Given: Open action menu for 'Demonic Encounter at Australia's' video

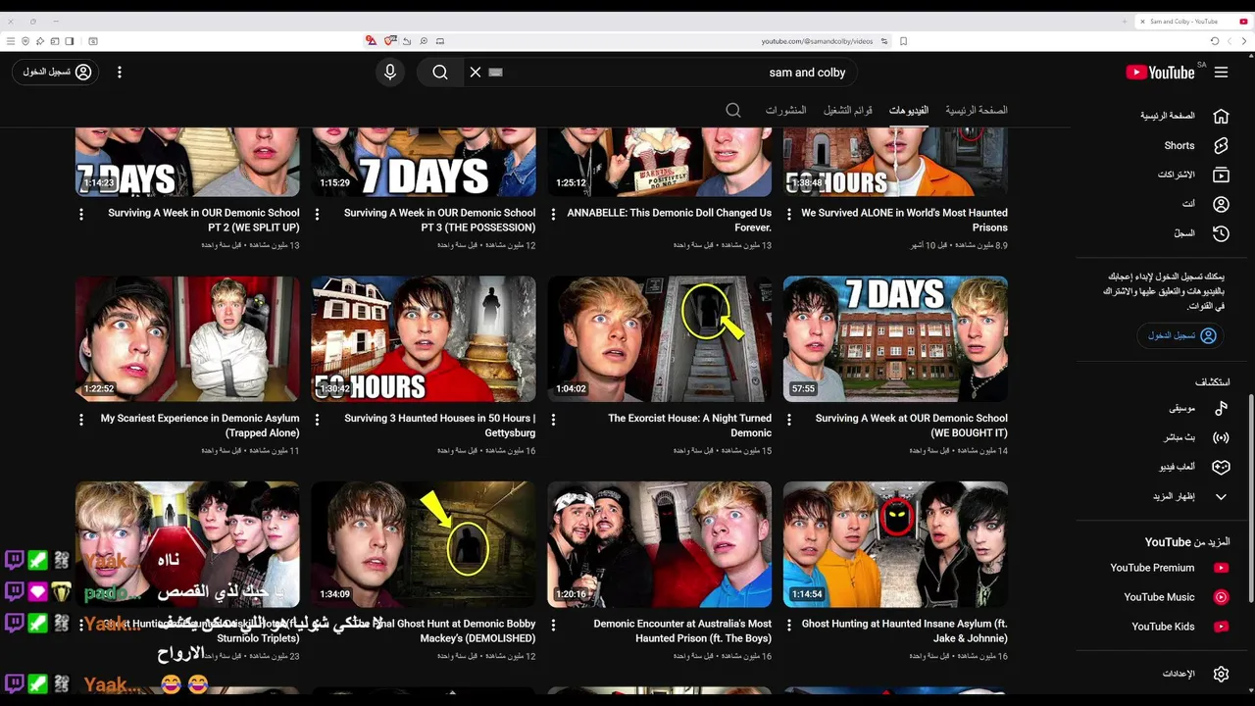Looking at the screenshot, I should pos(553,625).
